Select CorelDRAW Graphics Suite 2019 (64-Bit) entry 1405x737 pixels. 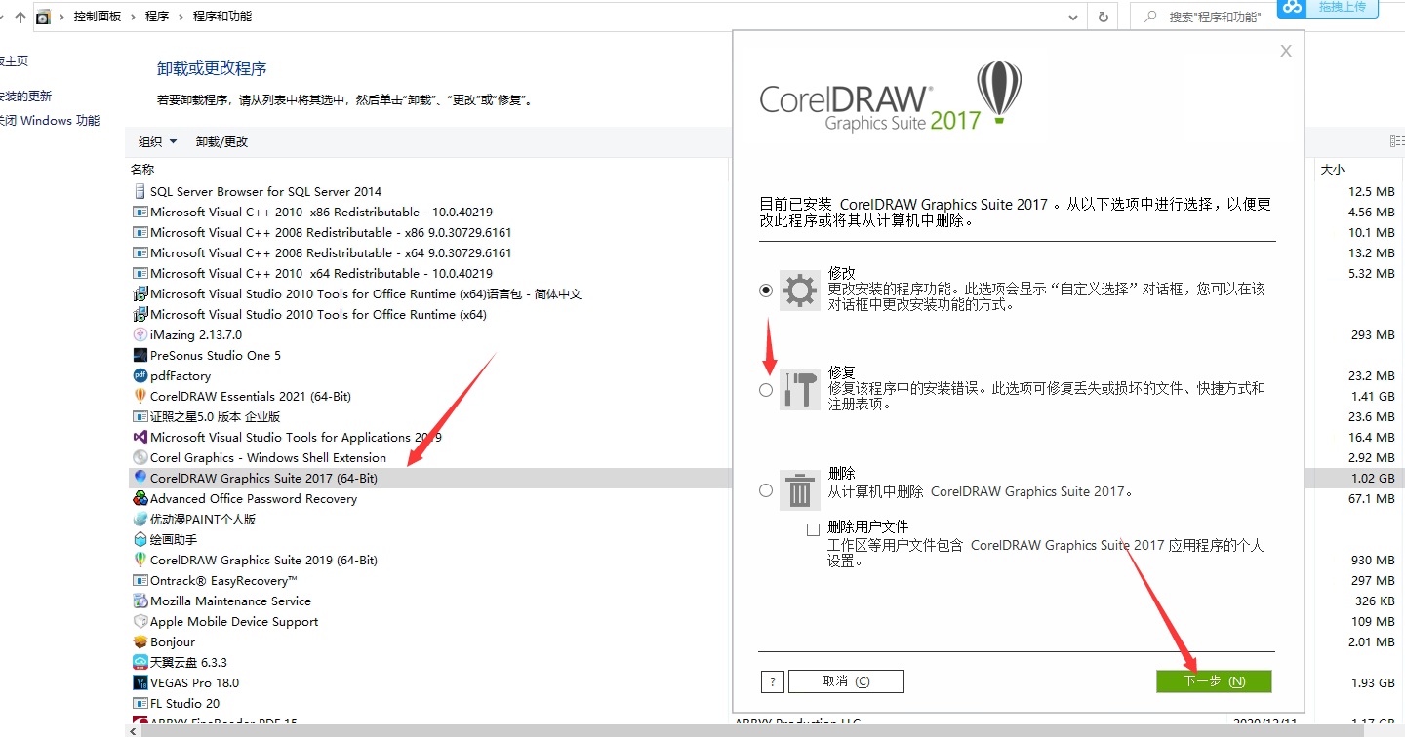[x=263, y=561]
